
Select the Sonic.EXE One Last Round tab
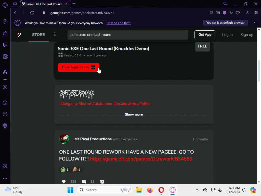tap(44, 4)
